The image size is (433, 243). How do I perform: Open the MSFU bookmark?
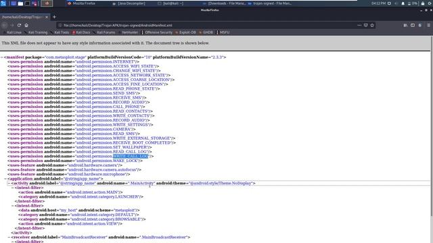223,32
